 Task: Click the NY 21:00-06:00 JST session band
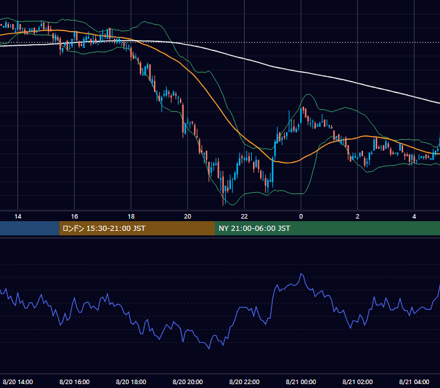pyautogui.click(x=327, y=228)
